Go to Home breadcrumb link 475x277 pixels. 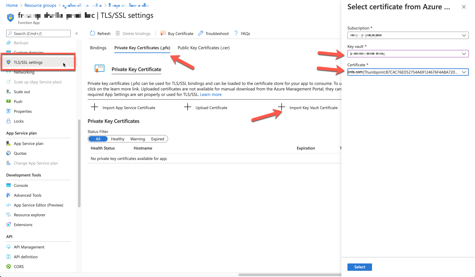(x=12, y=5)
